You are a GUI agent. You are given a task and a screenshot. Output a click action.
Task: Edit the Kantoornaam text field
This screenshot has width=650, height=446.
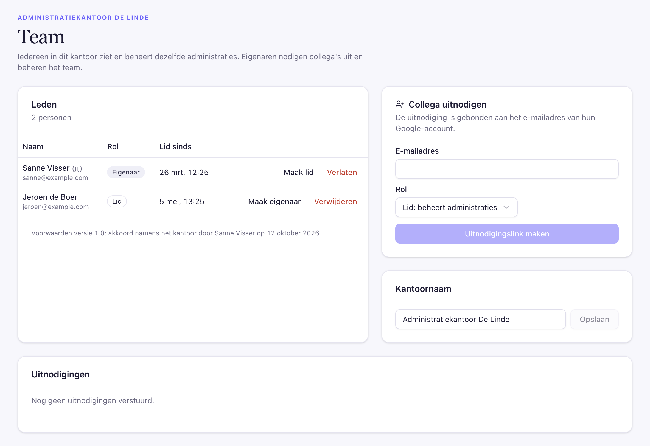click(481, 319)
